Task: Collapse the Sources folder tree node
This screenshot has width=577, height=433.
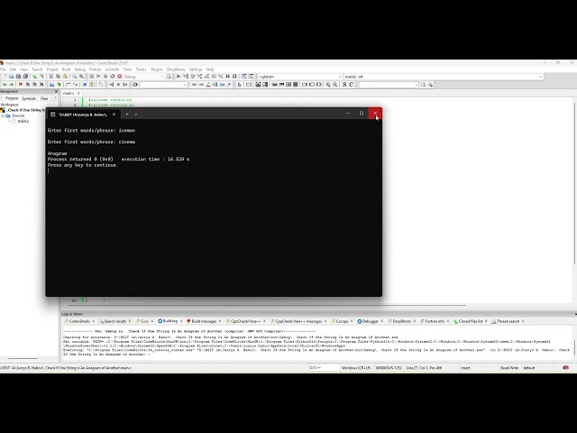Action: (x=3, y=115)
